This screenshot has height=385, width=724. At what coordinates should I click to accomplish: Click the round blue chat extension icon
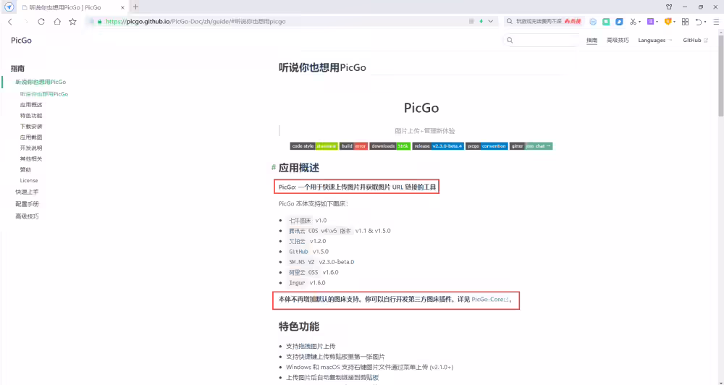click(594, 22)
